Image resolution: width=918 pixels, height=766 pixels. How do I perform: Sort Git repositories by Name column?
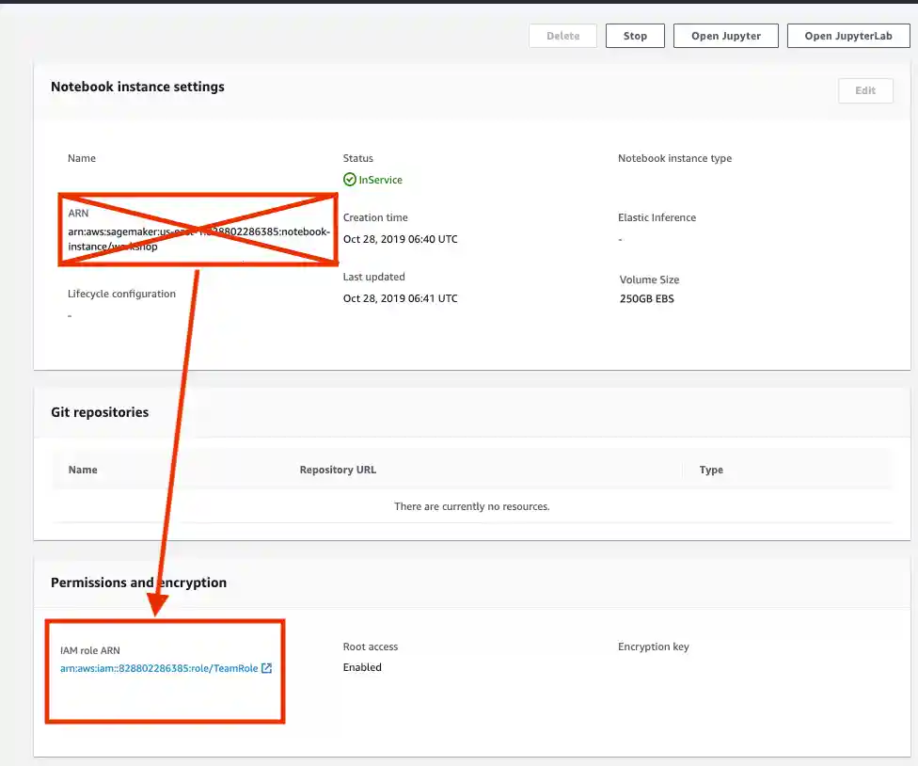[x=83, y=470]
